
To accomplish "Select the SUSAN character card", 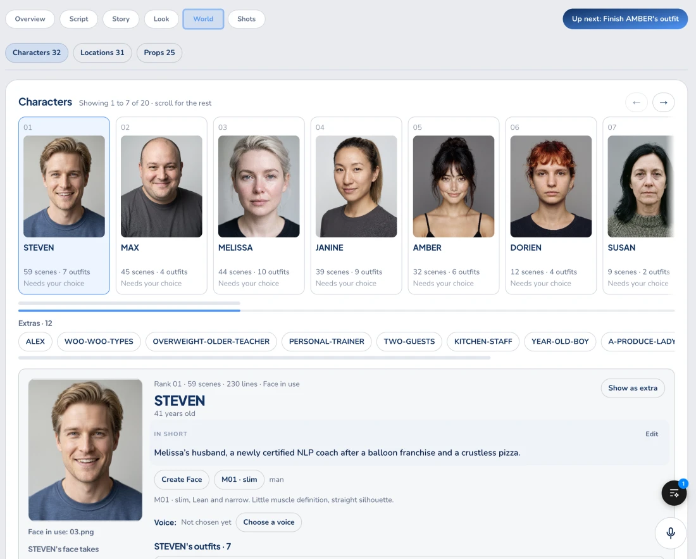I will [x=639, y=206].
